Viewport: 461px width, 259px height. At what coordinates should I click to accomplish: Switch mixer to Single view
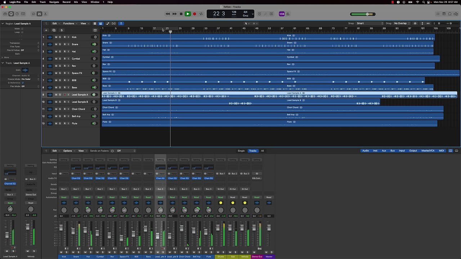pos(241,151)
